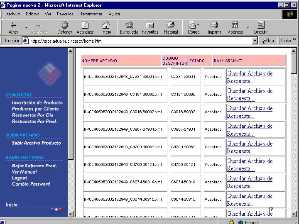The width and height of the screenshot is (299, 224).
Task: Click the Detener stop icon
Action: coord(64,25)
